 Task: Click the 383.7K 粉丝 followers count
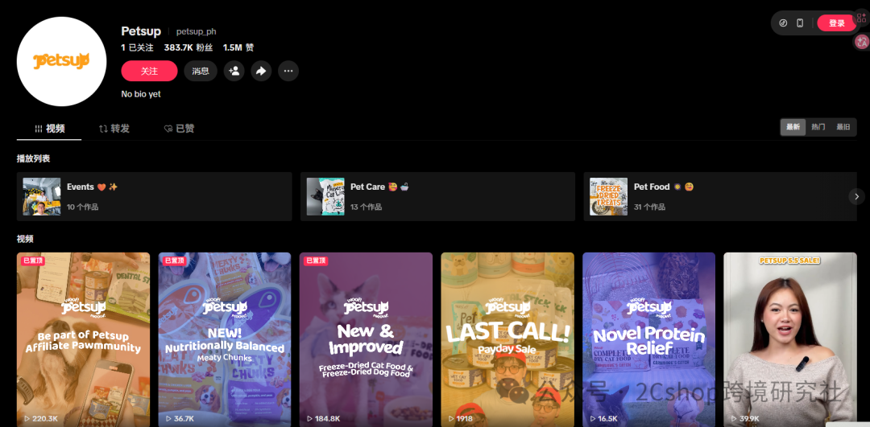click(188, 47)
